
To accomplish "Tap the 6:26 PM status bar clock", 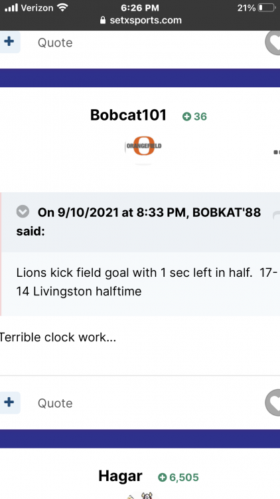I will tap(140, 7).
